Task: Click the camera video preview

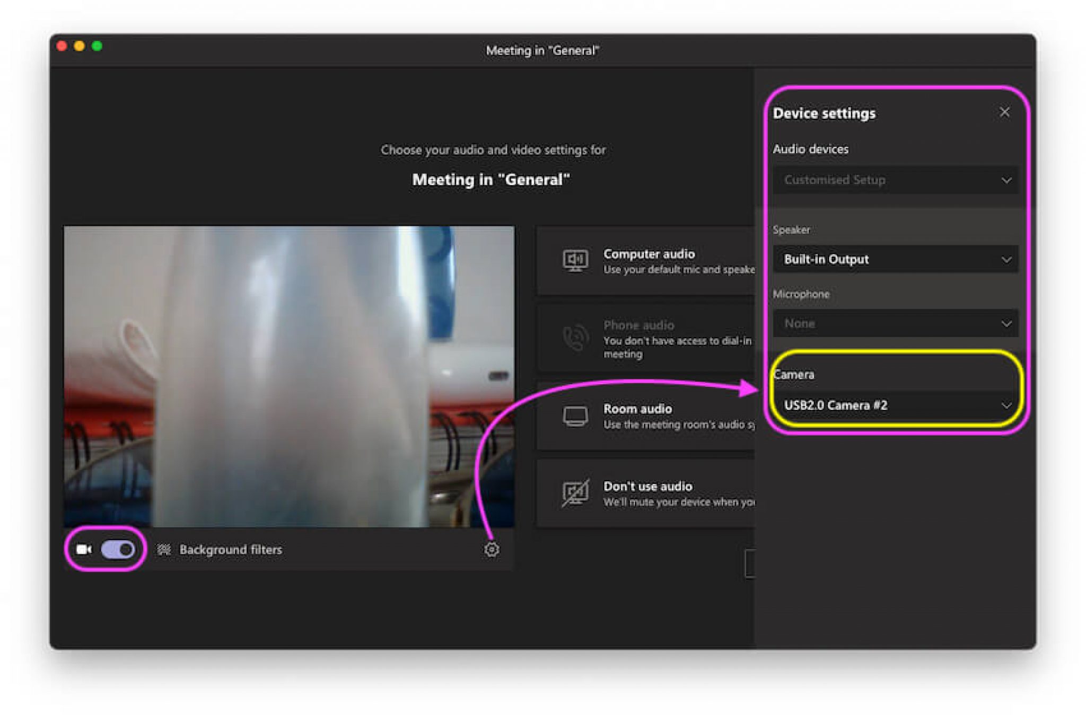Action: [x=288, y=376]
